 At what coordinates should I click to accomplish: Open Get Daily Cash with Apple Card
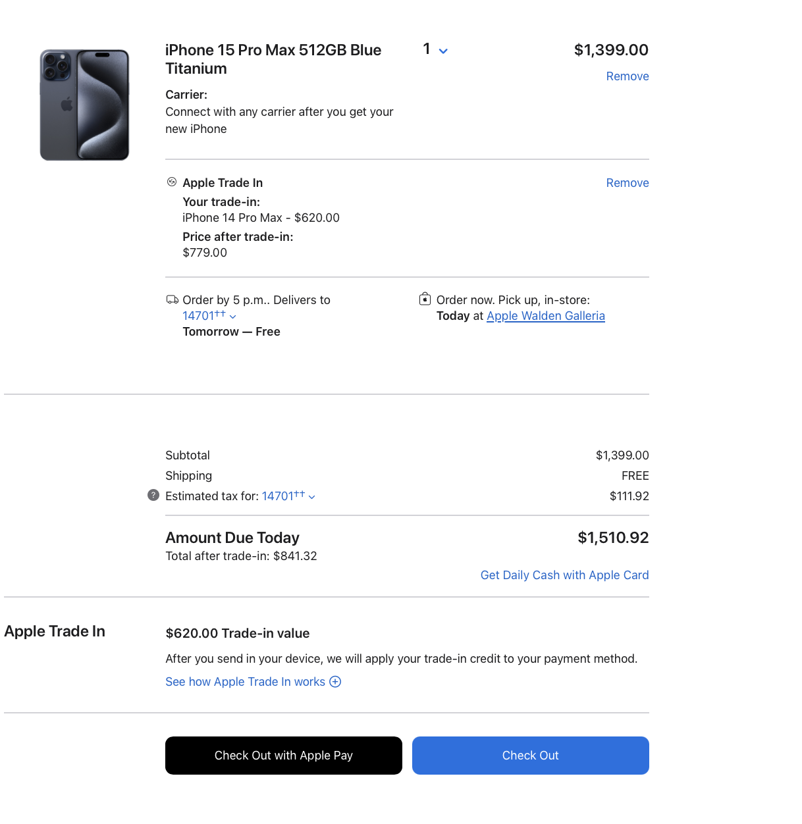pos(564,575)
